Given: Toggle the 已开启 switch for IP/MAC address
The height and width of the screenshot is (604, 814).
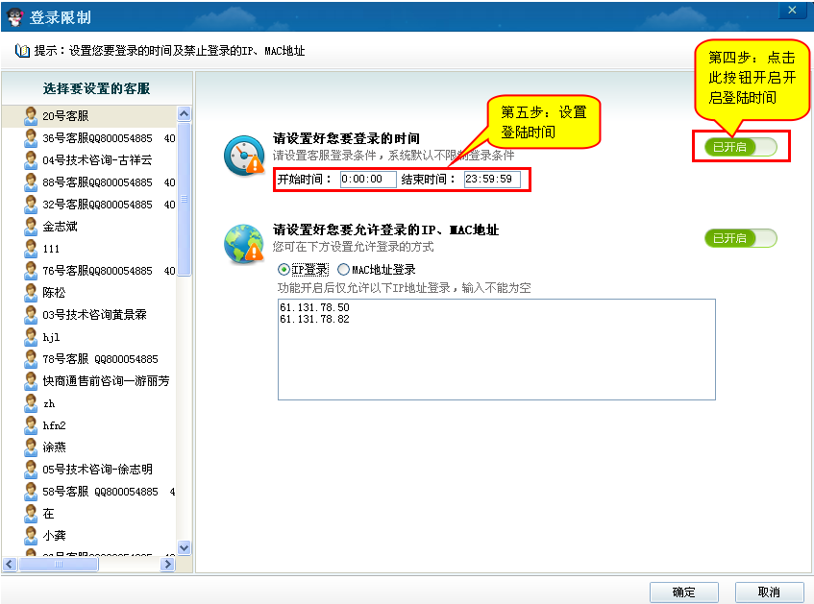Looking at the screenshot, I should (740, 238).
